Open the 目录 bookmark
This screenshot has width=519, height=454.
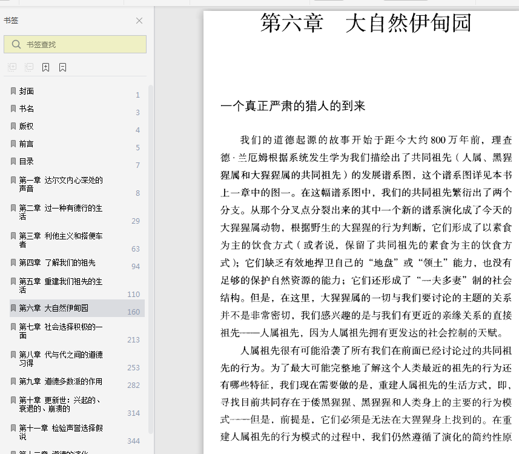pos(26,161)
